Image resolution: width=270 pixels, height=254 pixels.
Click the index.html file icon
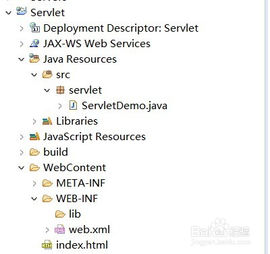pyautogui.click(x=47, y=245)
